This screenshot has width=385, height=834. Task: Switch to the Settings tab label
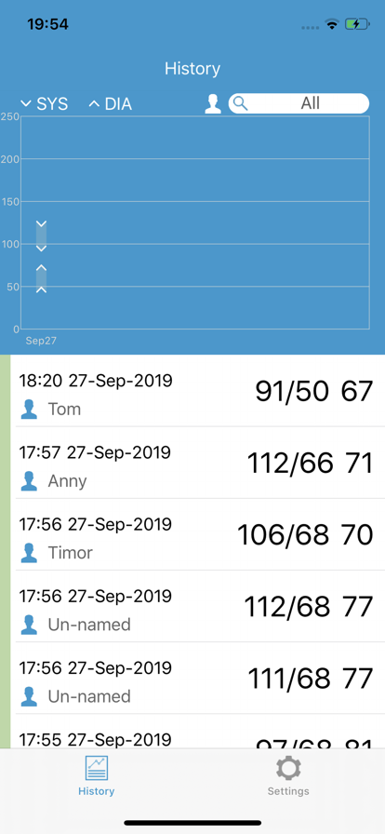pyautogui.click(x=288, y=791)
